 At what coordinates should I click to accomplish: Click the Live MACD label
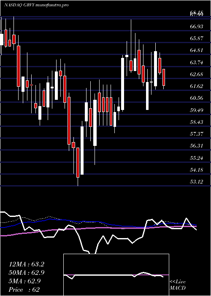point(178,285)
